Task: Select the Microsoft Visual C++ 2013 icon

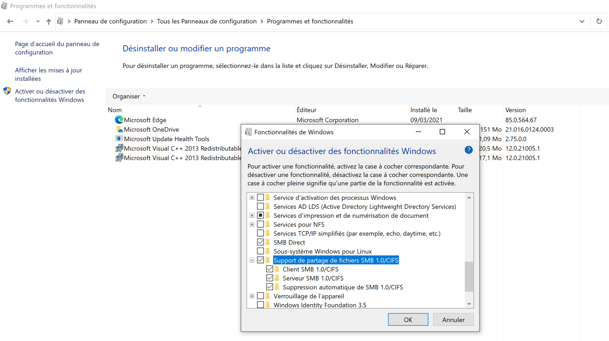Action: (x=119, y=148)
